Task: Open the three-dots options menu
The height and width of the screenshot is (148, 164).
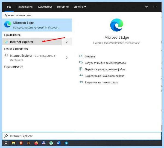Action: pyautogui.click(x=155, y=7)
